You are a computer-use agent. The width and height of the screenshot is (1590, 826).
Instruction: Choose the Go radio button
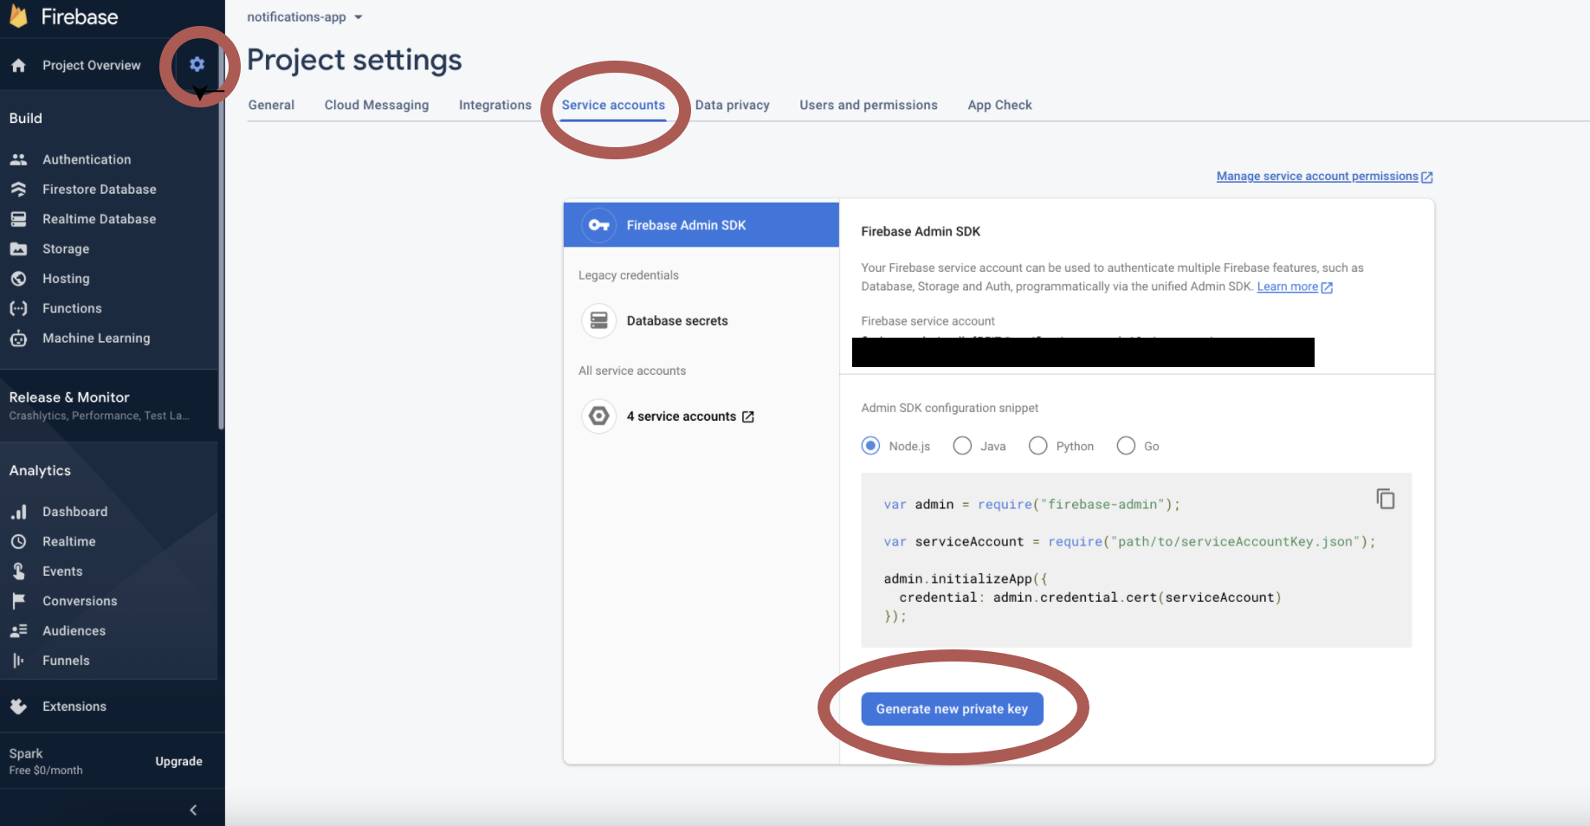pos(1126,446)
